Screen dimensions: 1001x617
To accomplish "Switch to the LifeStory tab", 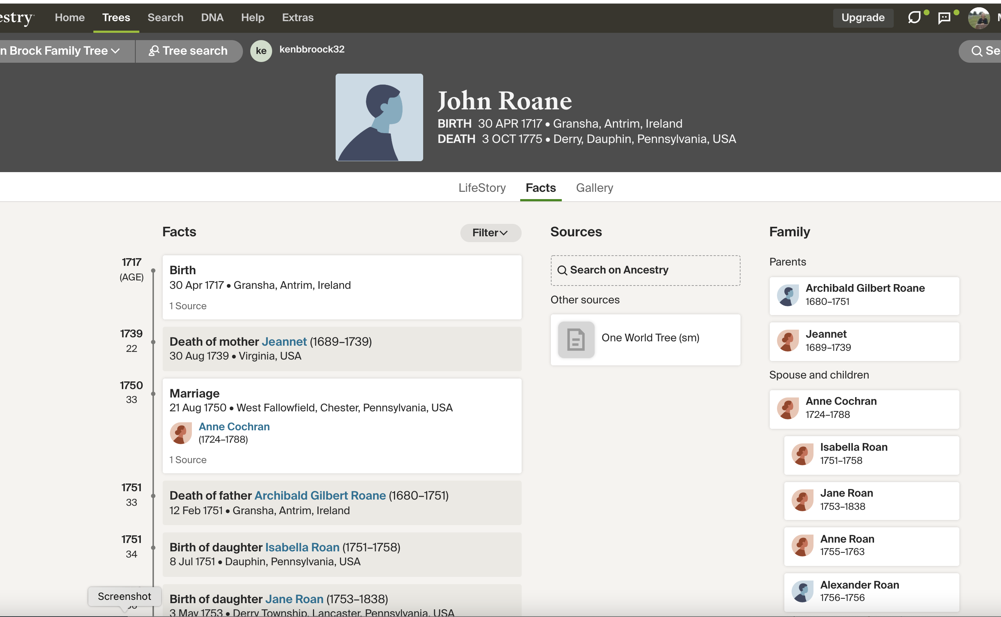I will (x=482, y=188).
